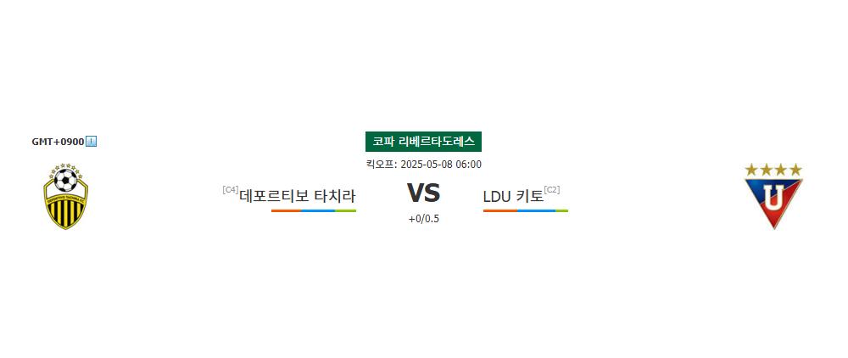The image size is (848, 358).
Task: Click green bar segment under LDU 키토
Action: click(x=562, y=210)
